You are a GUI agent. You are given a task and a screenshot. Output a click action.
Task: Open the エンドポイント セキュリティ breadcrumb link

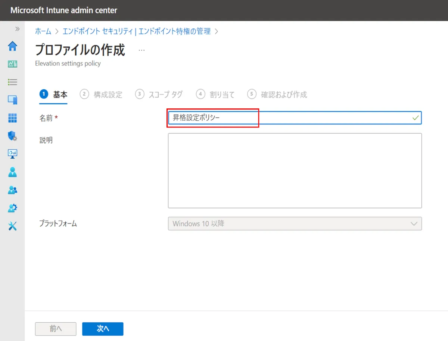coord(136,31)
